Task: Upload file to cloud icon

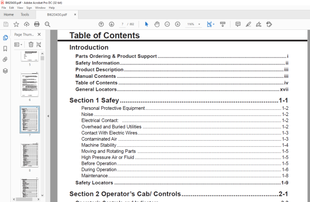Action: point(26,24)
